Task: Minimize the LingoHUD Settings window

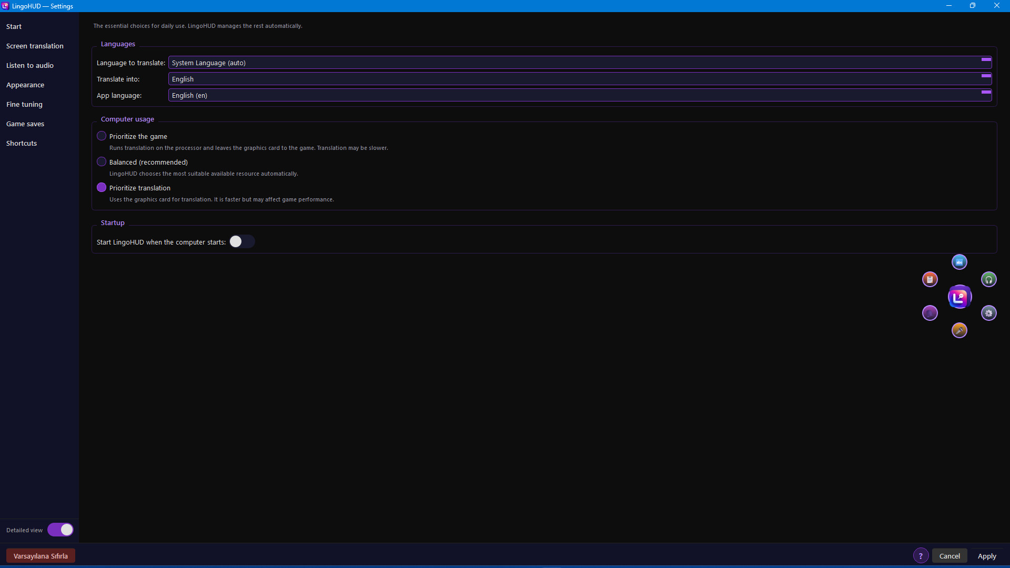Action: coord(949,6)
